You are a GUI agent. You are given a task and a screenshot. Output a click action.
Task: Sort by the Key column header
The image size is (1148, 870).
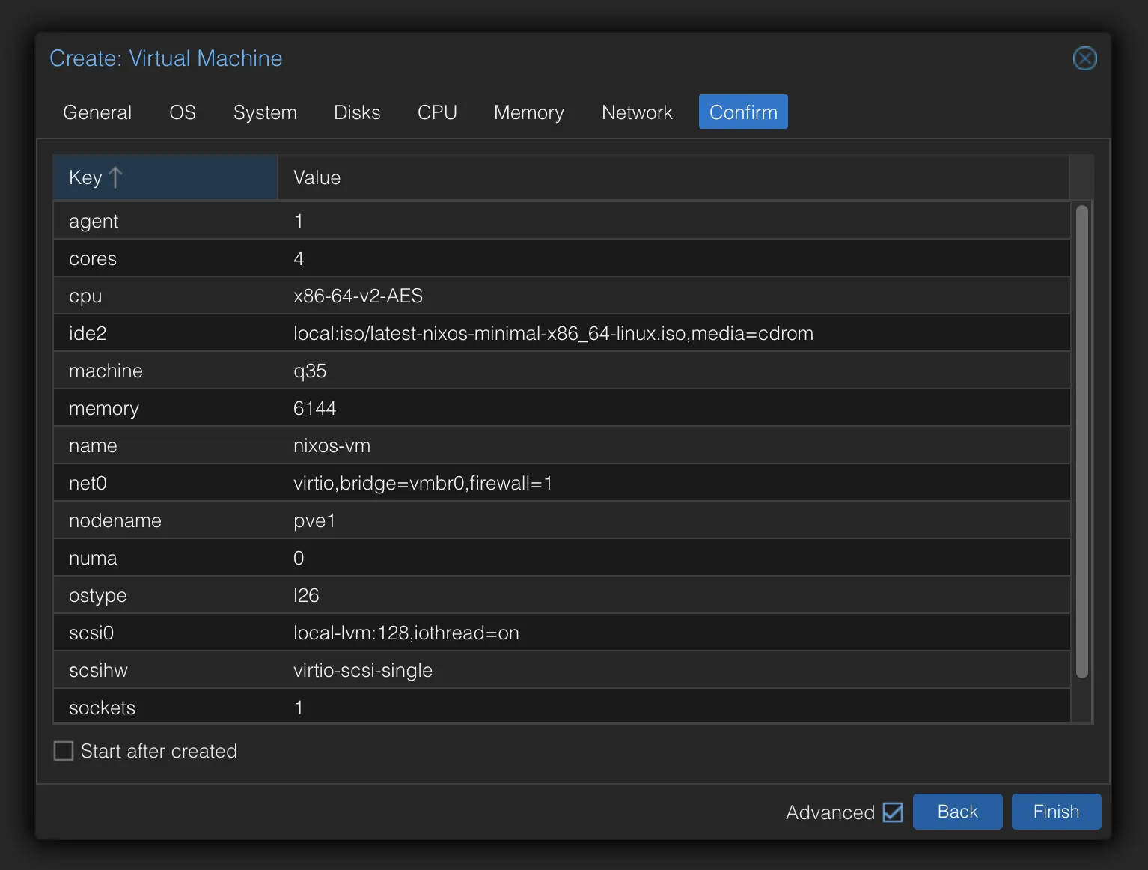(165, 177)
